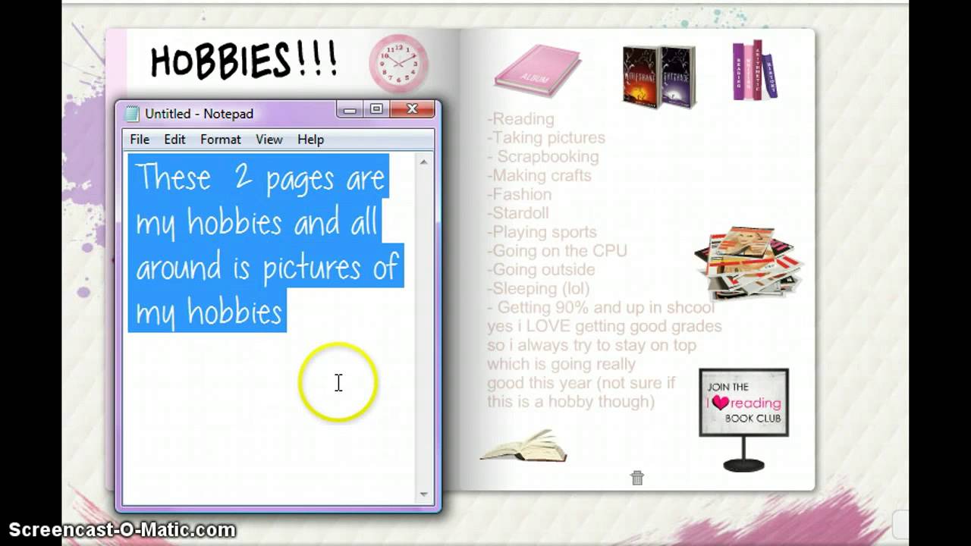This screenshot has height=546, width=971.
Task: Click the trash can icon on scrapbook page
Action: point(637,477)
